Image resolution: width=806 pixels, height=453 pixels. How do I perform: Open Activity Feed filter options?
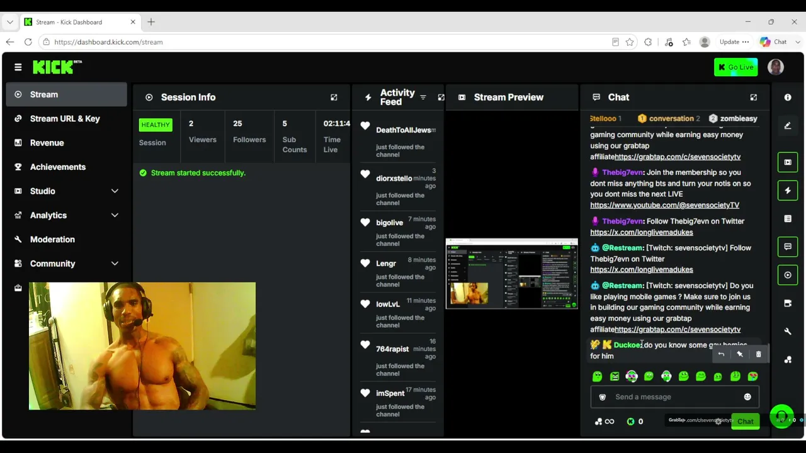click(423, 97)
